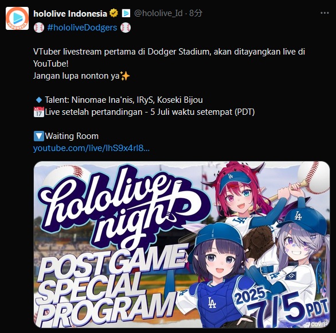
Task: Click the red-haired character holding the bat
Action: [x=240, y=193]
